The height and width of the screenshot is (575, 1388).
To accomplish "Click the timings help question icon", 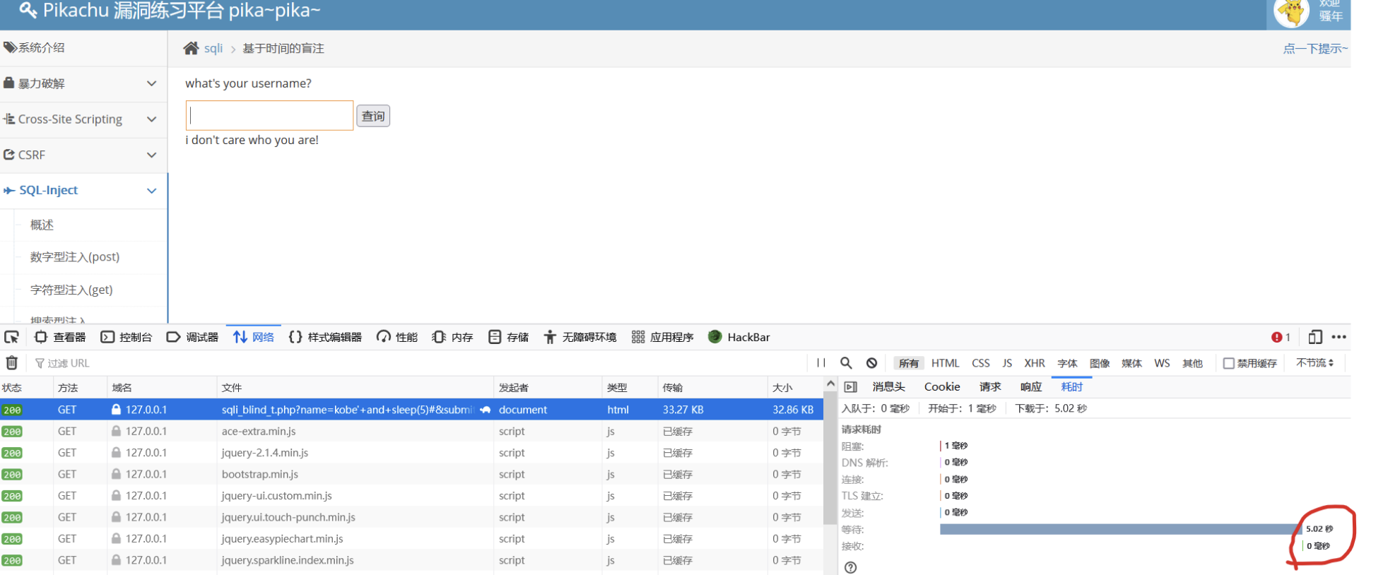I will click(x=851, y=567).
